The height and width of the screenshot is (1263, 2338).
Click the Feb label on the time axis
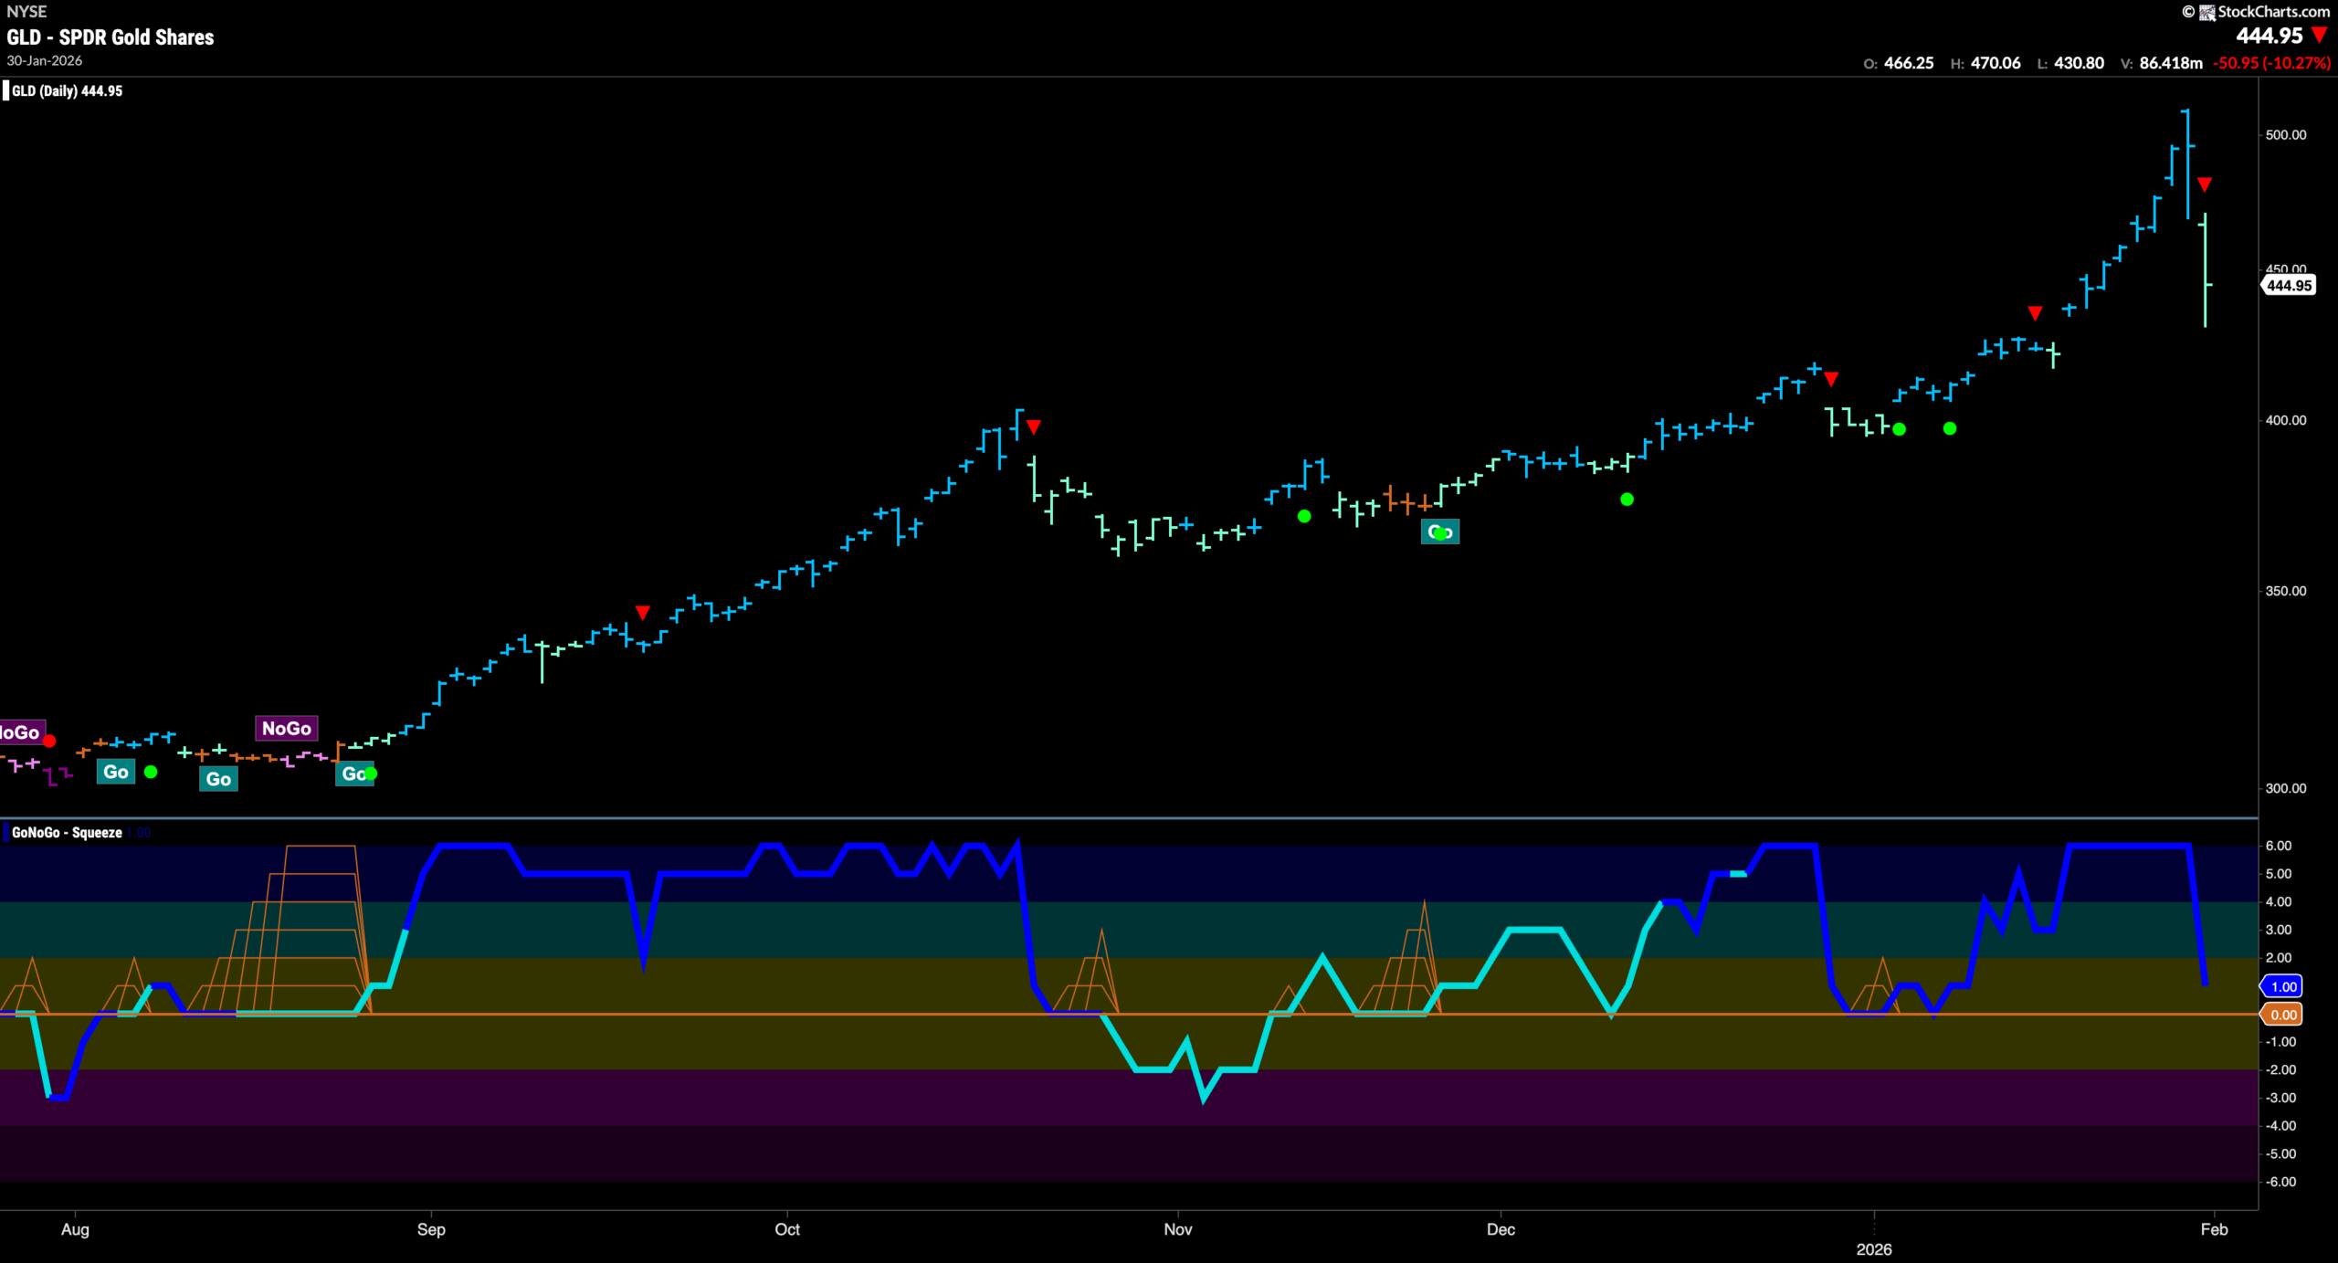2214,1229
